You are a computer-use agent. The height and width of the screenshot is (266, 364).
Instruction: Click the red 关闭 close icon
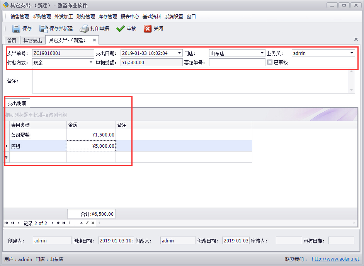[x=148, y=28]
